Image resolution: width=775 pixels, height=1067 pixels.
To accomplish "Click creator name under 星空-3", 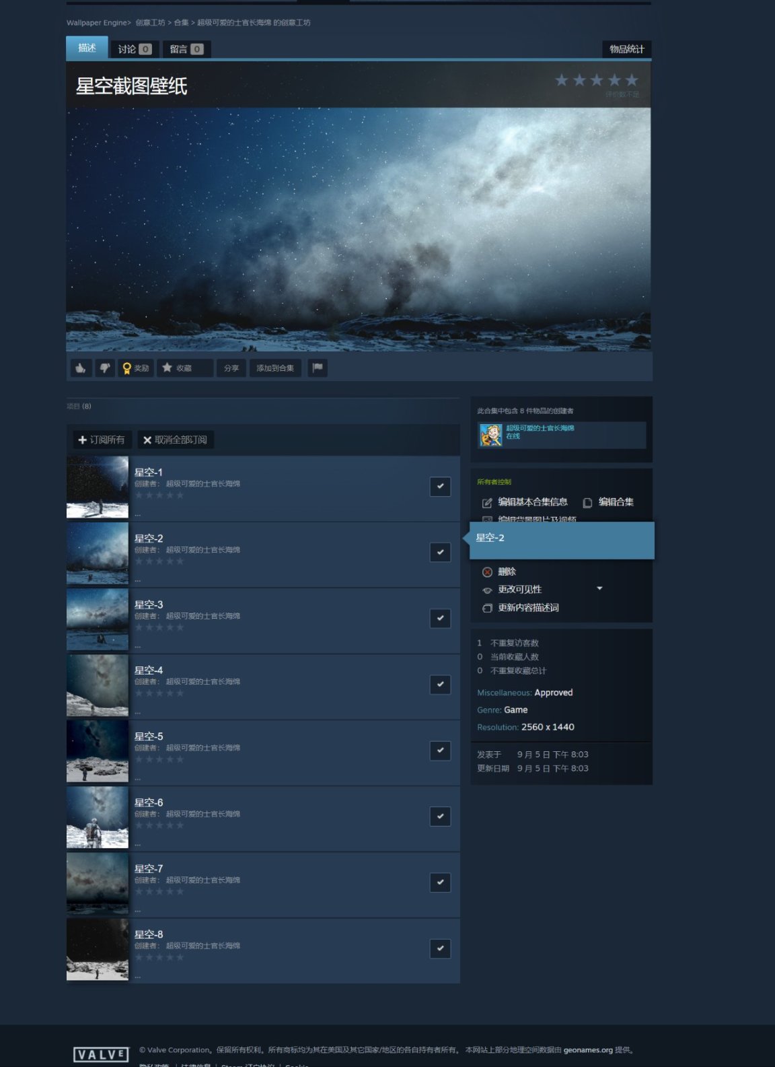I will 203,616.
